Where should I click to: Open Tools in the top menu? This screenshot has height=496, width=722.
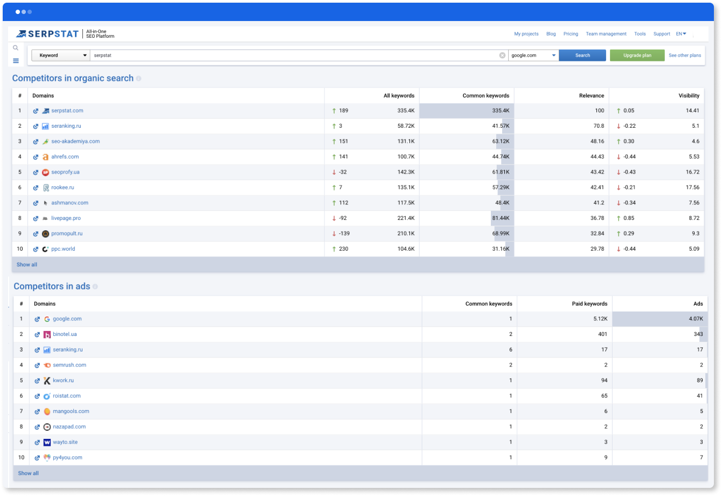pyautogui.click(x=640, y=34)
